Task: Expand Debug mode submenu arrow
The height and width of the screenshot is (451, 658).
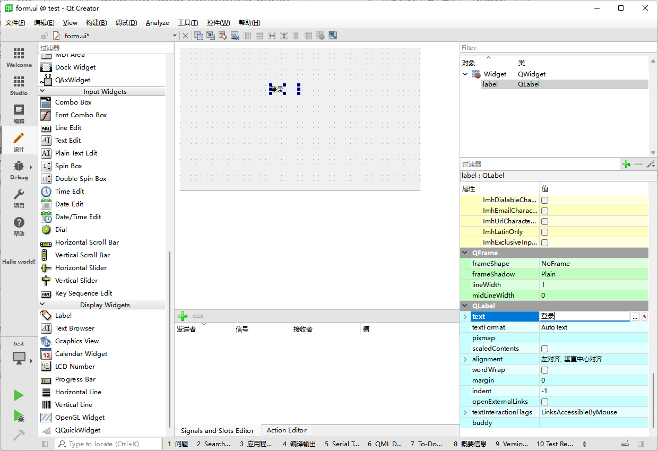Action: click(31, 168)
